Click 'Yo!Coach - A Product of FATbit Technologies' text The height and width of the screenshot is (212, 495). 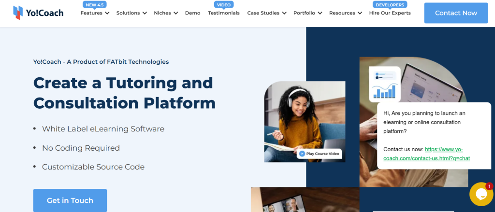[x=101, y=62]
